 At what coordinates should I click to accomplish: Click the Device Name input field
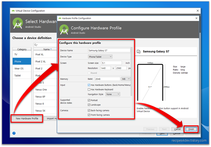109,50
